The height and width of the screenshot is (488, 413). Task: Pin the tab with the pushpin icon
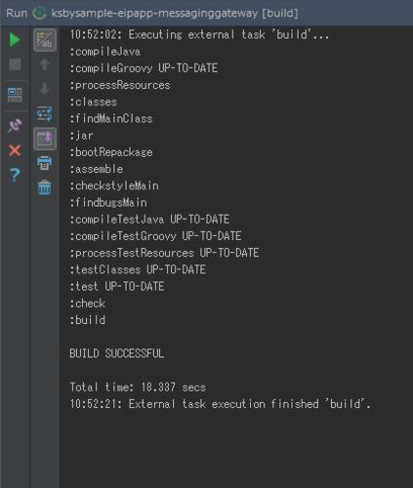coord(15,125)
